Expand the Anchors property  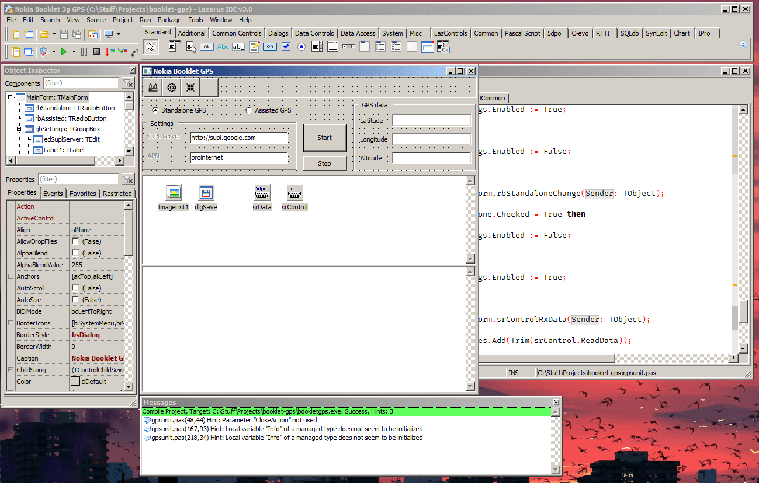pos(11,276)
